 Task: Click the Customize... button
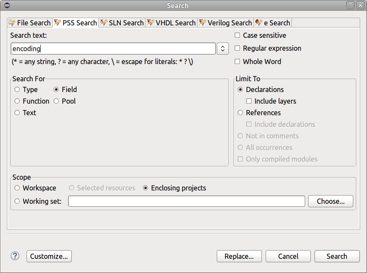[49, 256]
